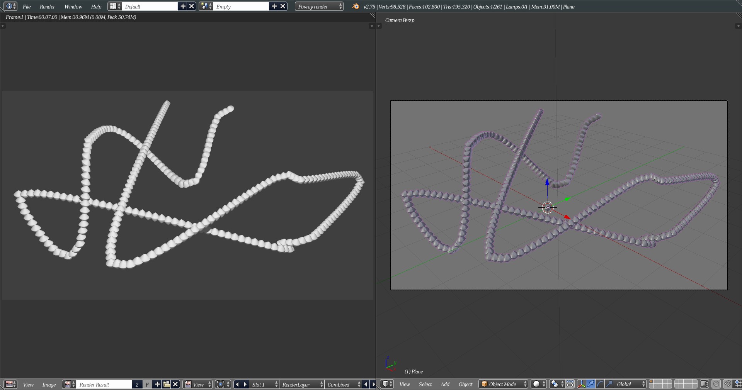Click the proportional editing icon
The image size is (742, 390).
coord(716,384)
